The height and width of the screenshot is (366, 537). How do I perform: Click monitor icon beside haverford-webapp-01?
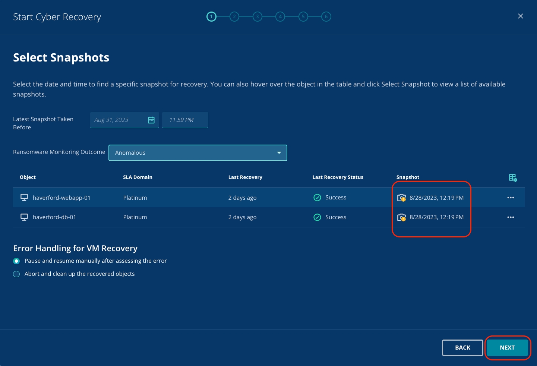tap(24, 198)
